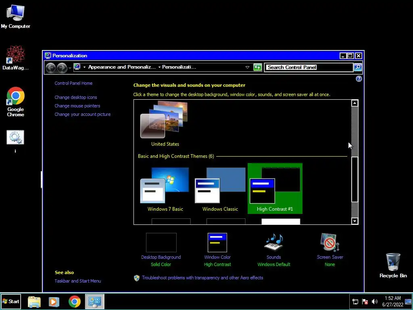This screenshot has width=413, height=310.
Task: Open the desktop file named 'i'
Action: tap(15, 141)
